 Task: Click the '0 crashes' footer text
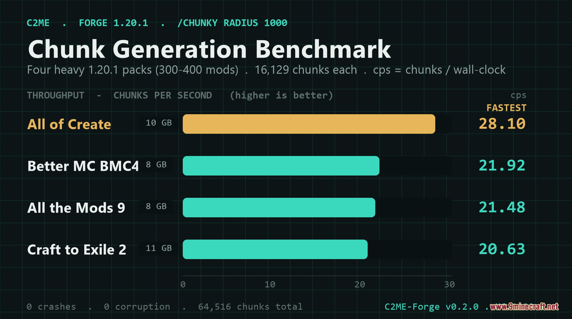[51, 307]
